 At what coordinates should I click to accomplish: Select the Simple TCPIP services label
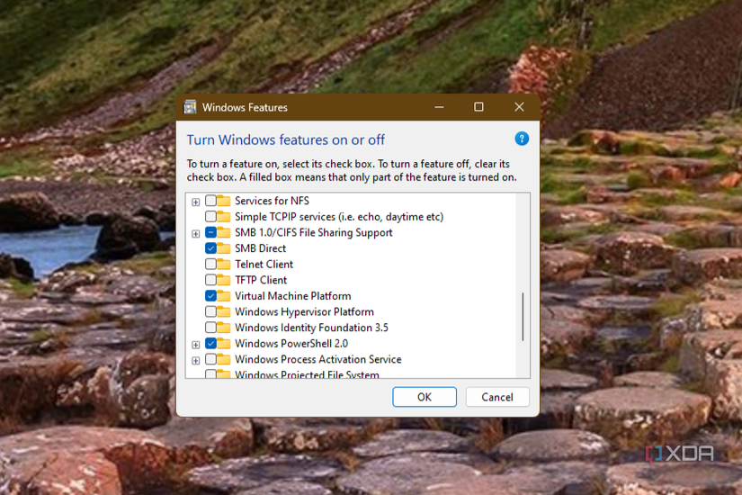339,217
